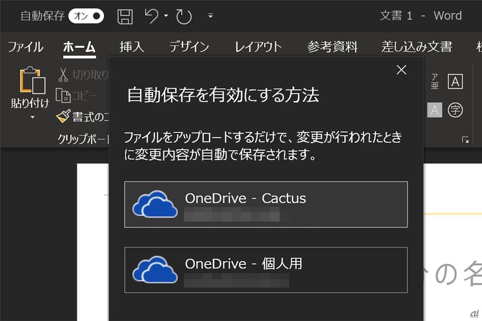
Task: Click the character border boxed A icon
Action: [455, 81]
